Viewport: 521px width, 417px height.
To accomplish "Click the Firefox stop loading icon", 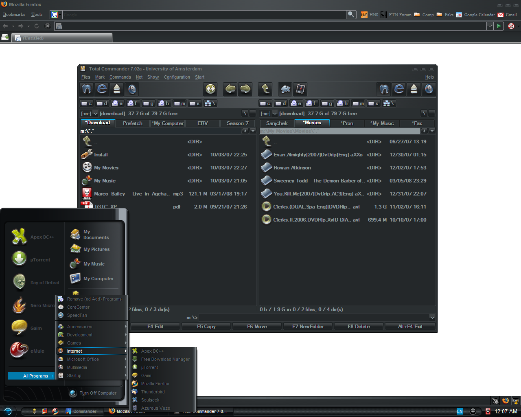I will coord(48,26).
